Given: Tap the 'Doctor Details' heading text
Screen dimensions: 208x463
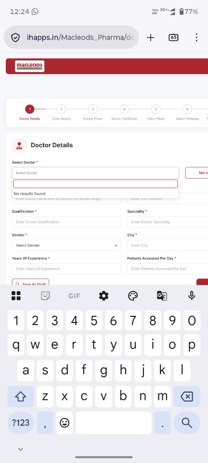Looking at the screenshot, I should (52, 145).
